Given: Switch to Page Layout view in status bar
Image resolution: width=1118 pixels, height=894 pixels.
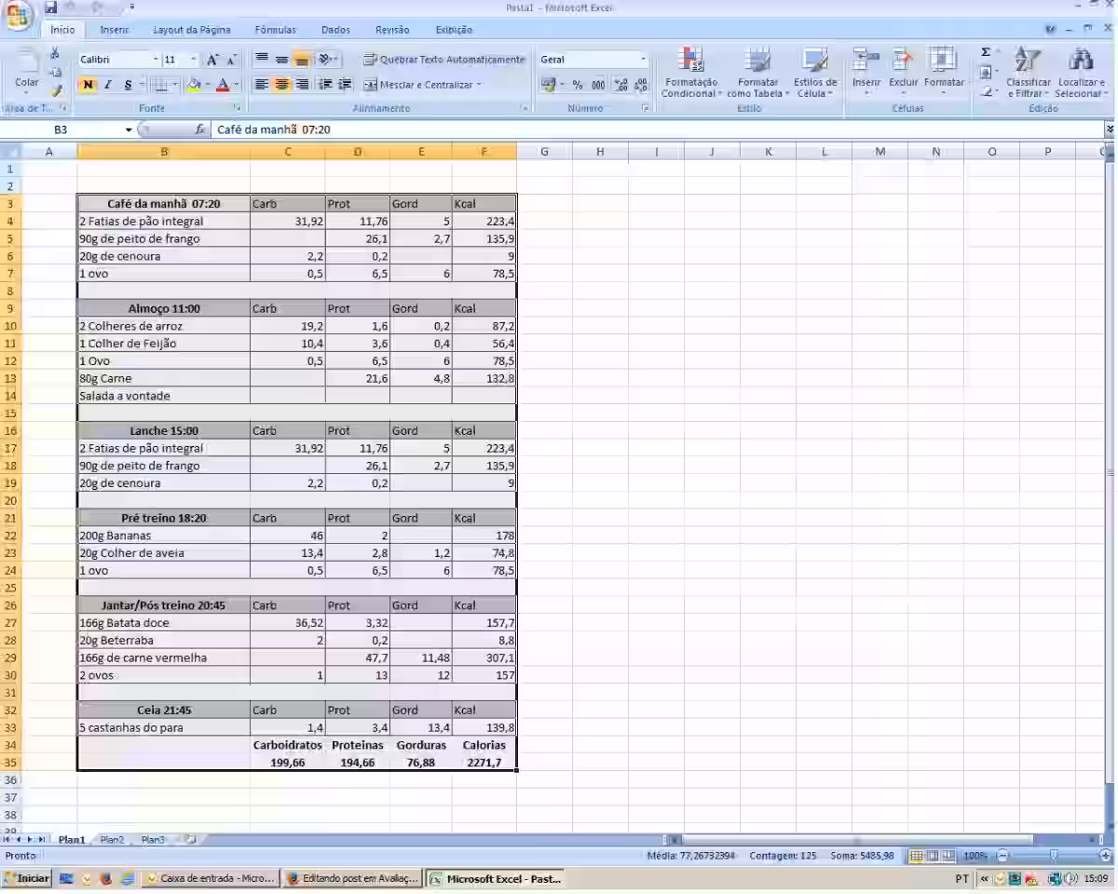Looking at the screenshot, I should (x=934, y=856).
